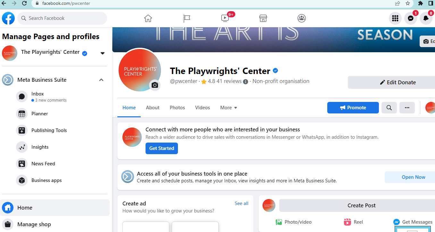Open the browser side panel icon
This screenshot has width=435, height=232.
point(431,3)
